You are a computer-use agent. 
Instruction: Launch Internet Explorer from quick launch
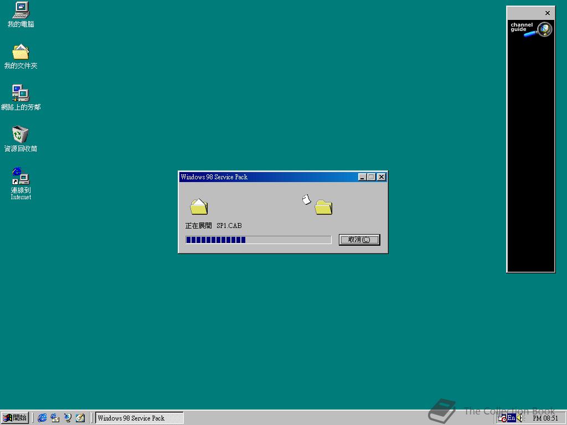(42, 418)
